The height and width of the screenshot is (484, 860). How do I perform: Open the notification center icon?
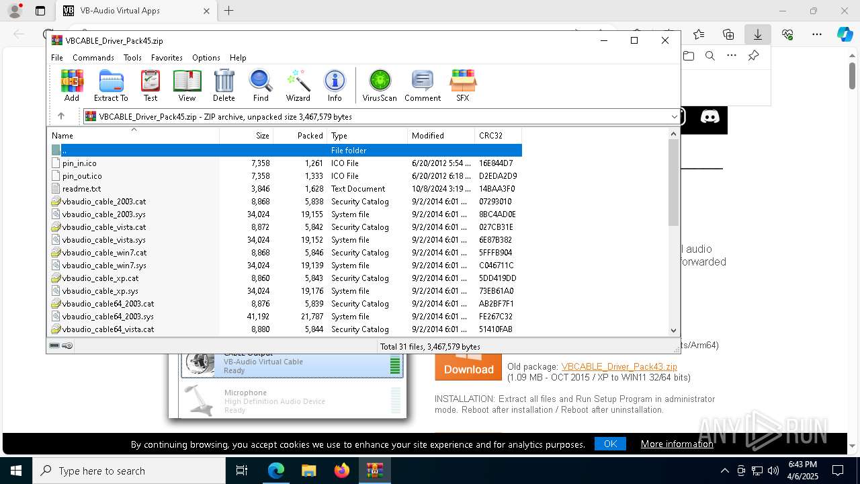pyautogui.click(x=838, y=471)
